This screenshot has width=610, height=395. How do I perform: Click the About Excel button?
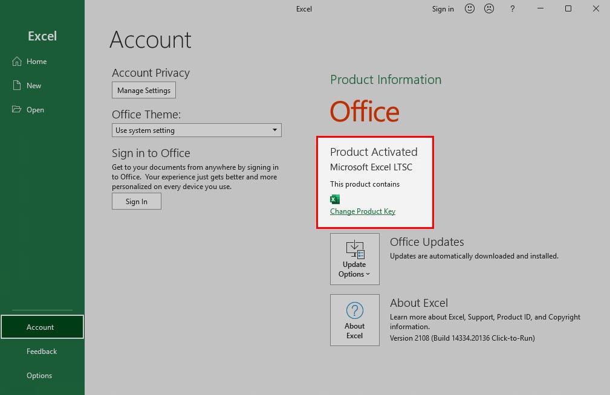[355, 320]
